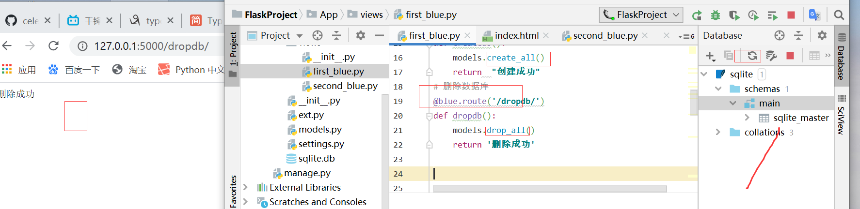The image size is (860, 209).
Task: Show more Database toolbar actions
Action: [x=828, y=55]
